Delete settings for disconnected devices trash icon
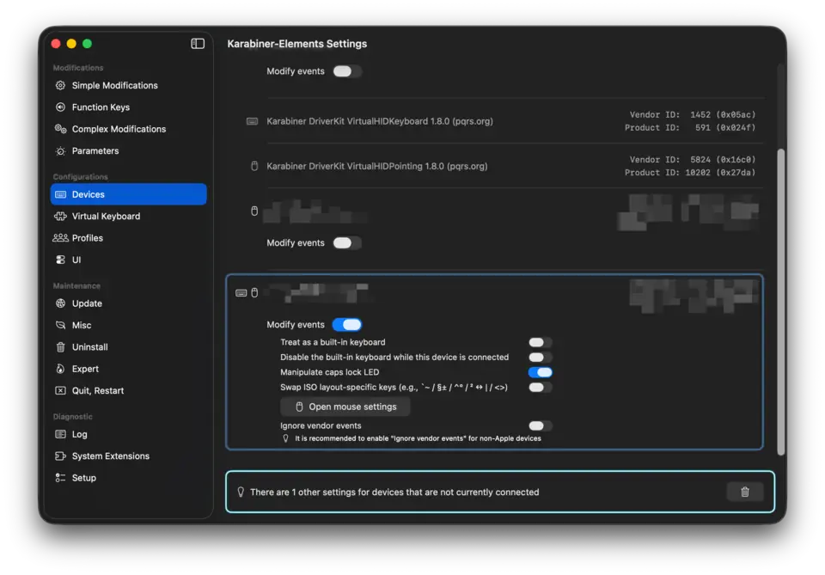This screenshot has width=825, height=575. pos(745,492)
